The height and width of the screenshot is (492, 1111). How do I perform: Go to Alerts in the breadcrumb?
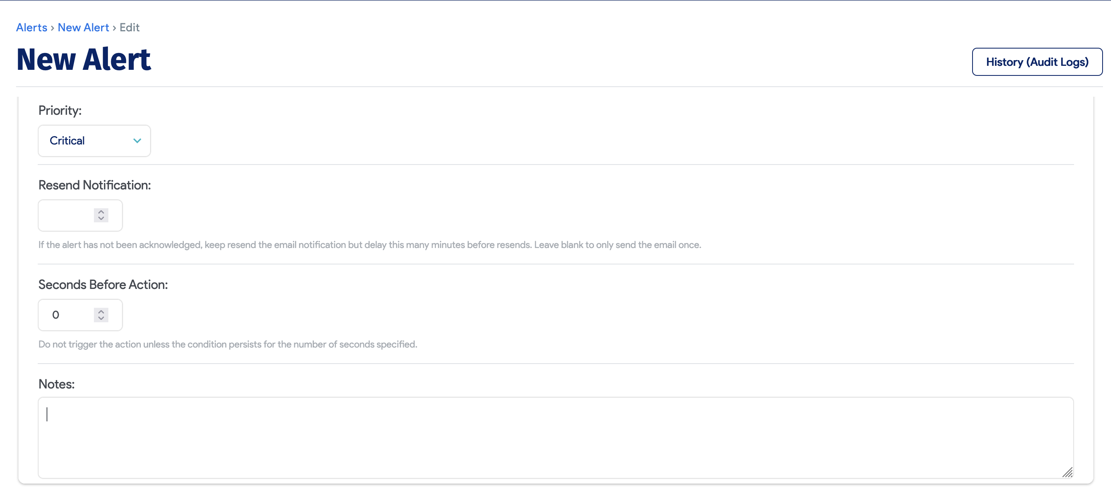pyautogui.click(x=31, y=28)
